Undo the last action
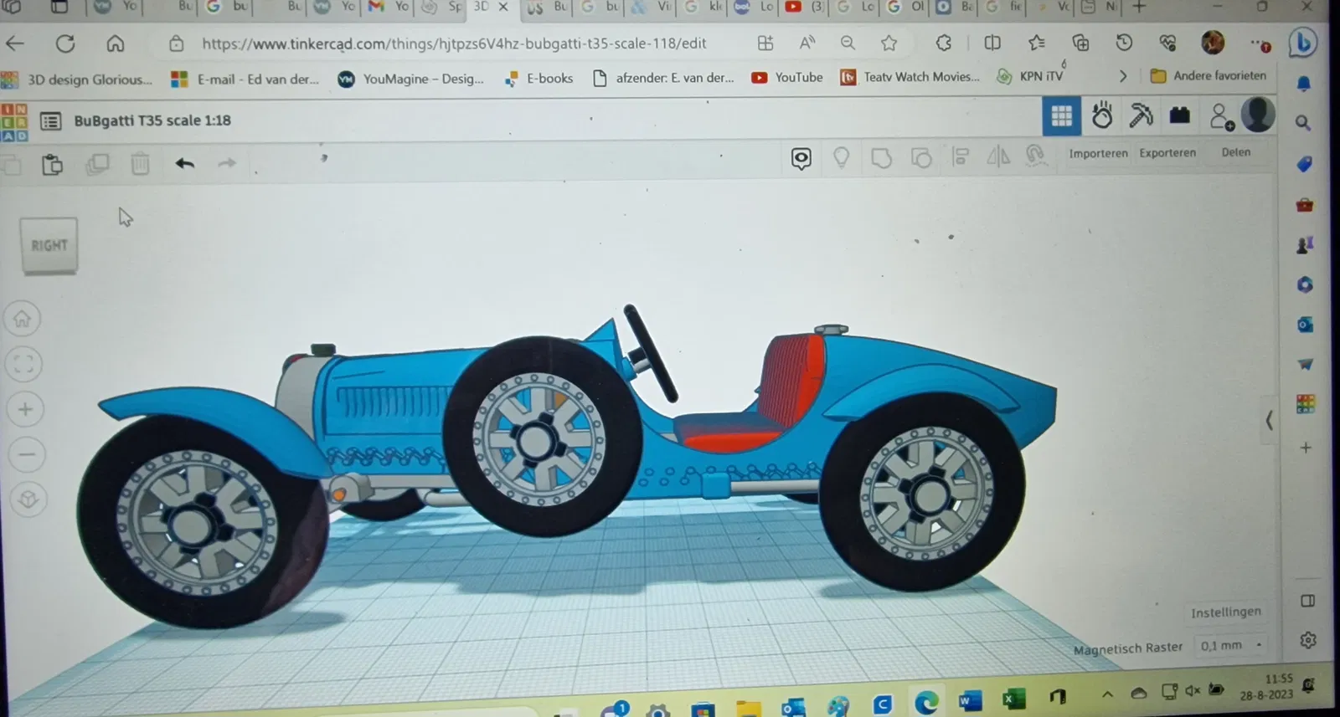This screenshot has height=717, width=1340. click(x=185, y=163)
